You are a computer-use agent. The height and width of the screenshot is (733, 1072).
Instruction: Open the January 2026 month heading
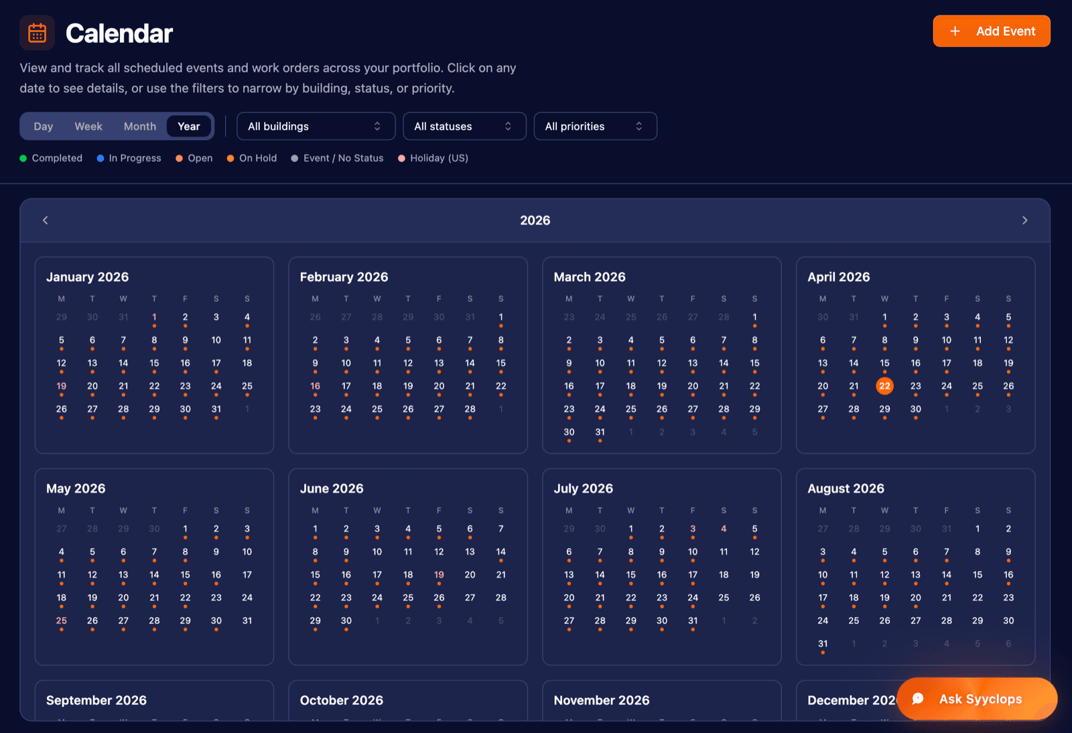[x=87, y=277]
